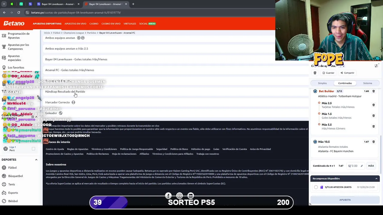This screenshot has height=215, width=383.
Task: Open Casino en Vivo menu item
Action: point(111,24)
